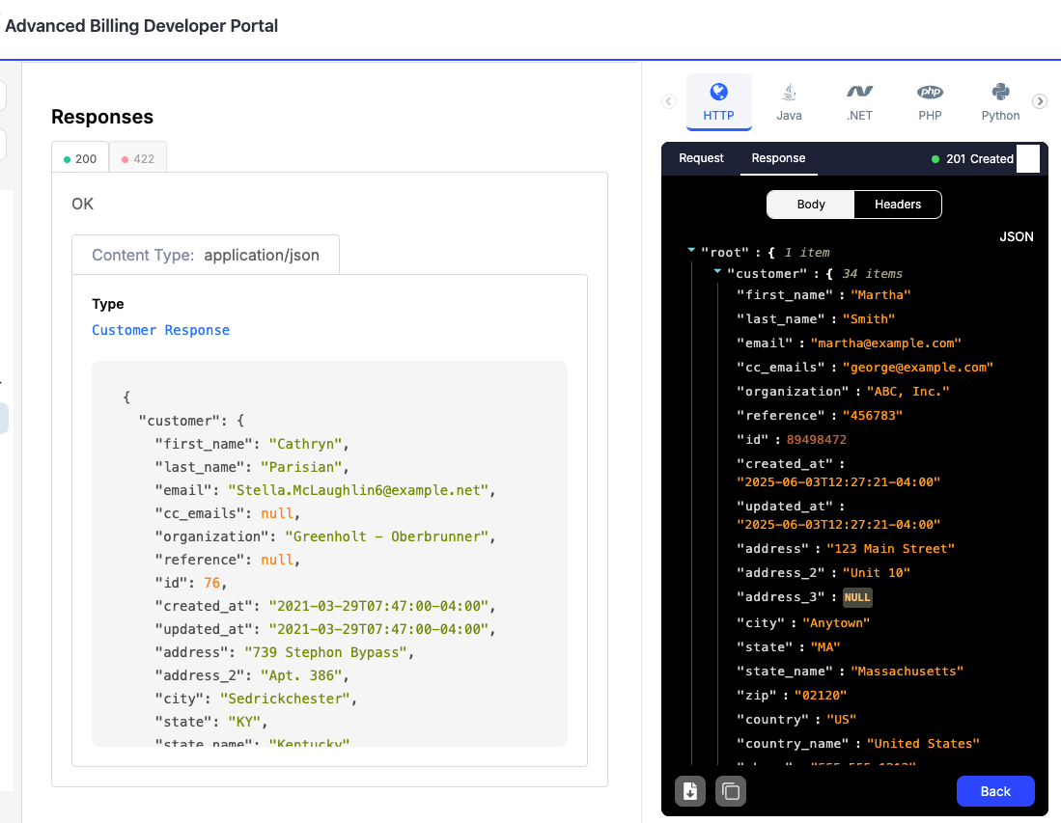The image size is (1061, 823).
Task: Click the id value 89498472
Action: pyautogui.click(x=816, y=440)
